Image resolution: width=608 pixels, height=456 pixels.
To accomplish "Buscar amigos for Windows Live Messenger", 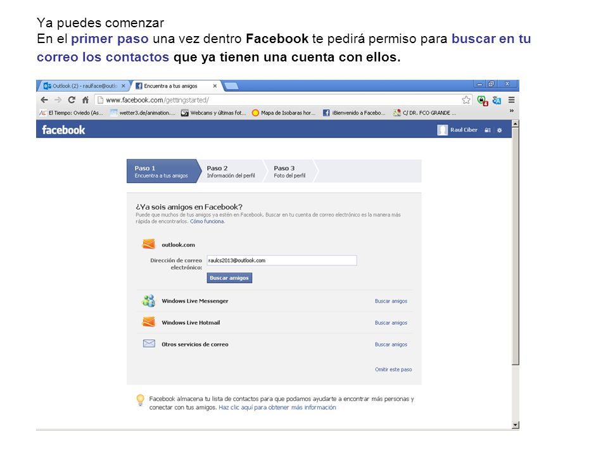I will (391, 301).
